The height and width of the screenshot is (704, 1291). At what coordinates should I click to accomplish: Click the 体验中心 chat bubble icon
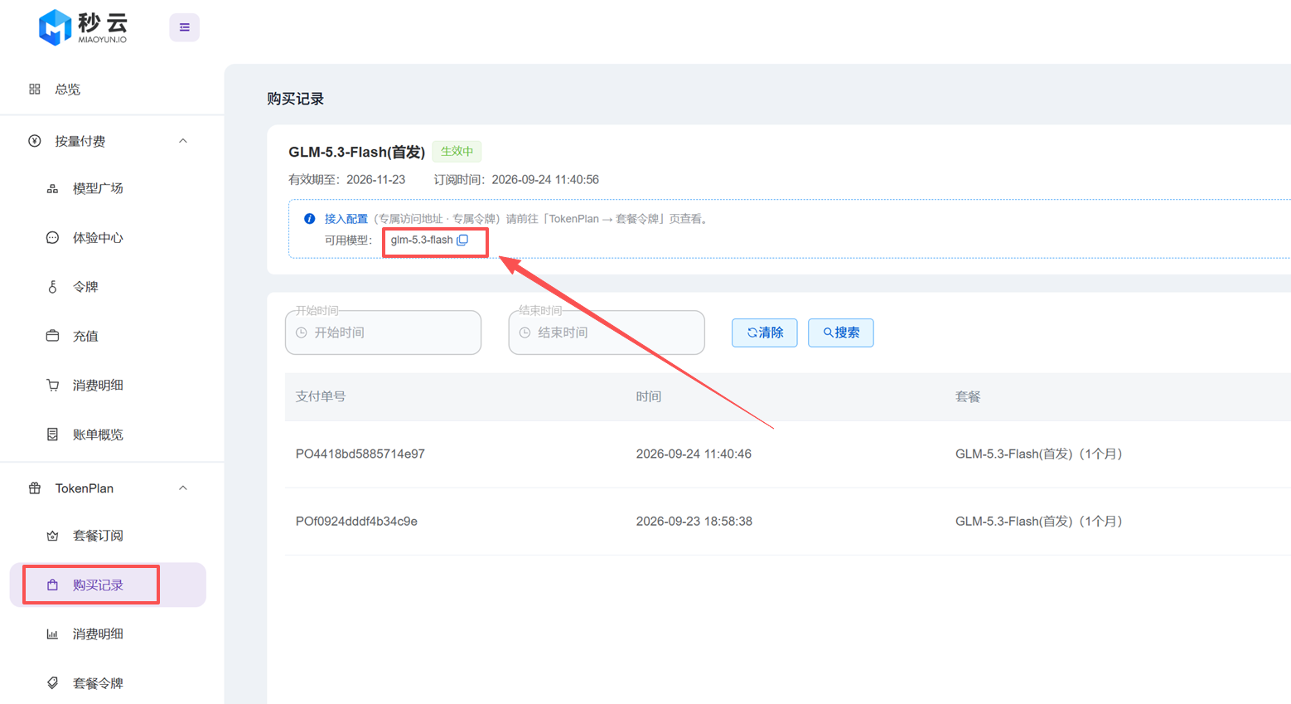(x=52, y=238)
